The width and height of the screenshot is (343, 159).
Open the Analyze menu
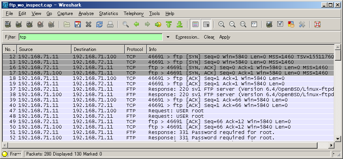pos(86,14)
